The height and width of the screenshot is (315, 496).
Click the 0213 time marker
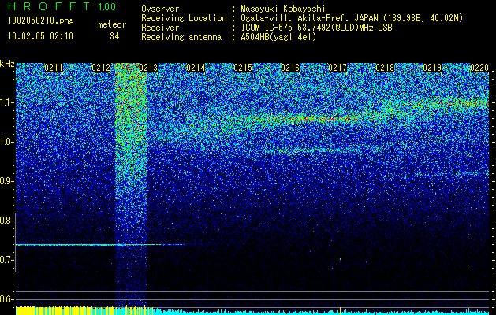point(148,68)
